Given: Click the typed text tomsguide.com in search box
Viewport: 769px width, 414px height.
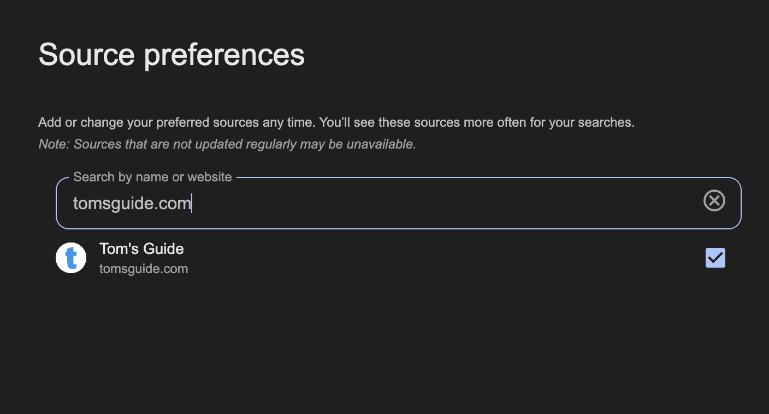Looking at the screenshot, I should 132,204.
